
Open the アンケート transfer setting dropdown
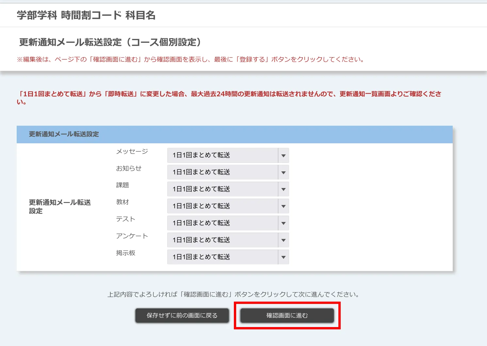[x=228, y=240]
